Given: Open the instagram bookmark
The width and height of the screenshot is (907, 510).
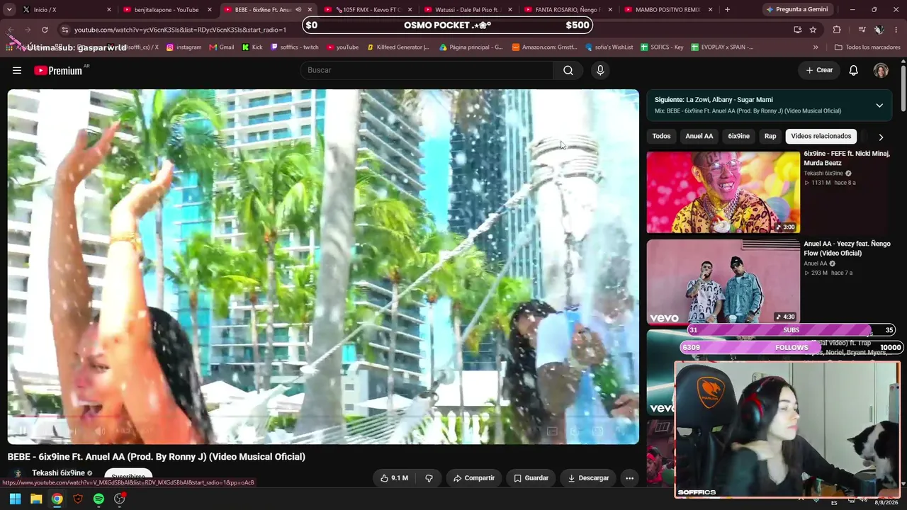Looking at the screenshot, I should click(x=184, y=47).
